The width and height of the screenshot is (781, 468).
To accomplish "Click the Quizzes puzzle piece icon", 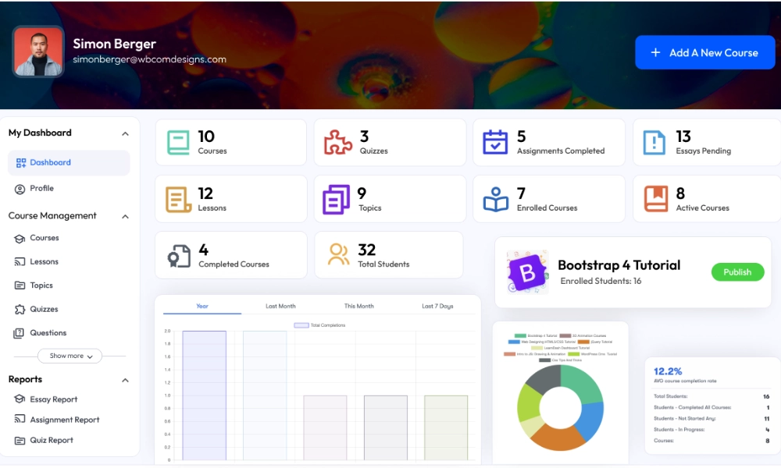I will click(337, 142).
